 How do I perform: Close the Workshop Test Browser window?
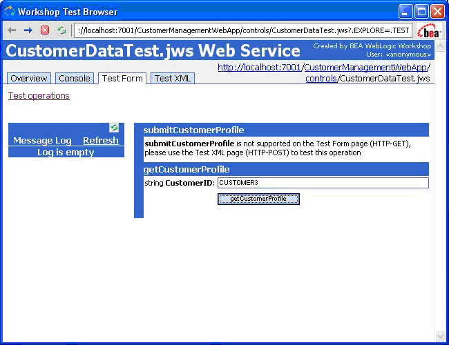[437, 12]
